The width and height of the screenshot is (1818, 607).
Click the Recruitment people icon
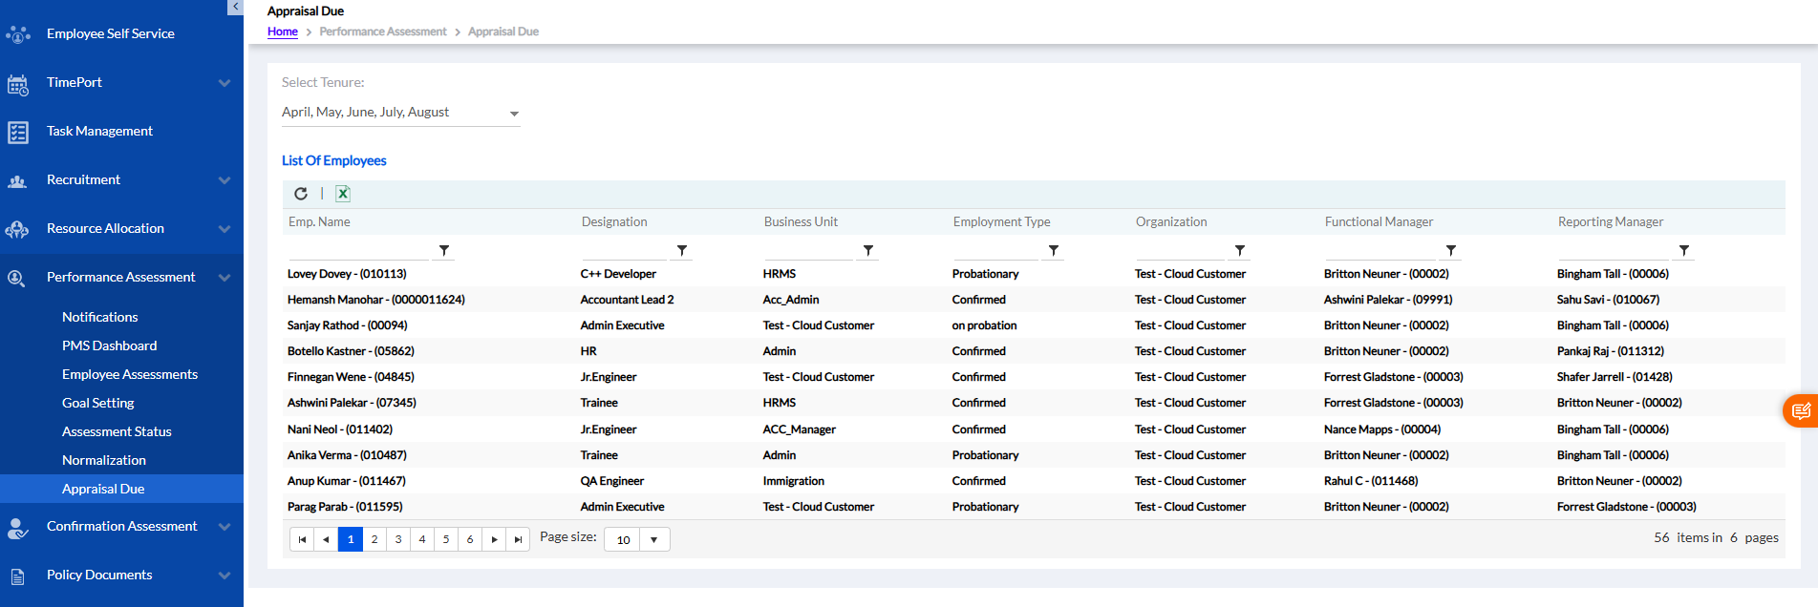tap(17, 180)
